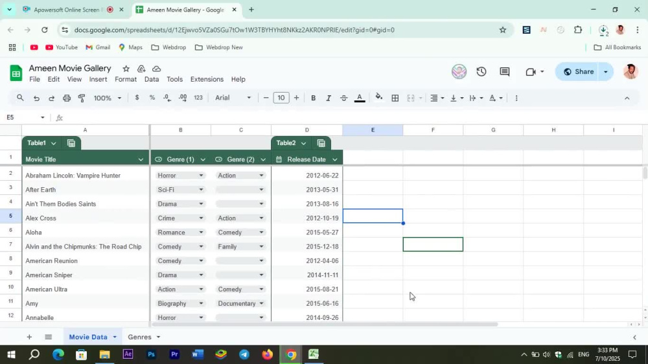Toggle italic formatting
The image size is (648, 364).
[329, 98]
